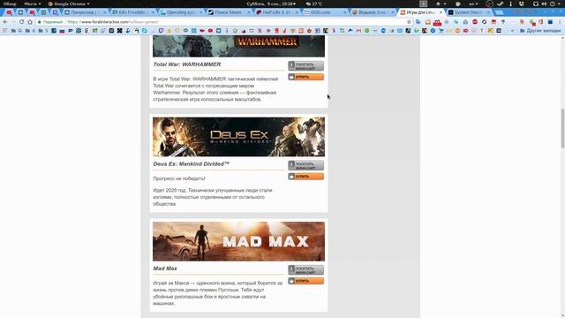565x318 pixels.
Task: Open the YouTube bookmark in the bookmarks bar
Action: 210,31
